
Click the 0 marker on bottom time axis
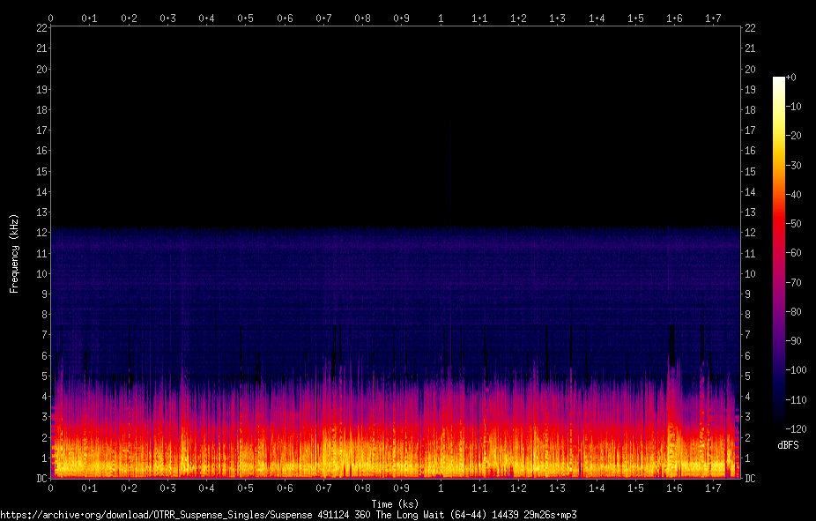[x=50, y=488]
